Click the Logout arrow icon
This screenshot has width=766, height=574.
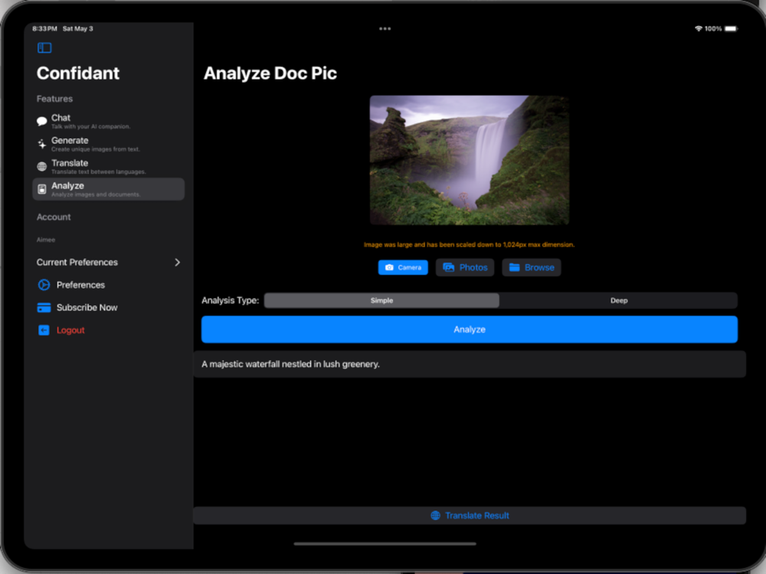tap(44, 330)
